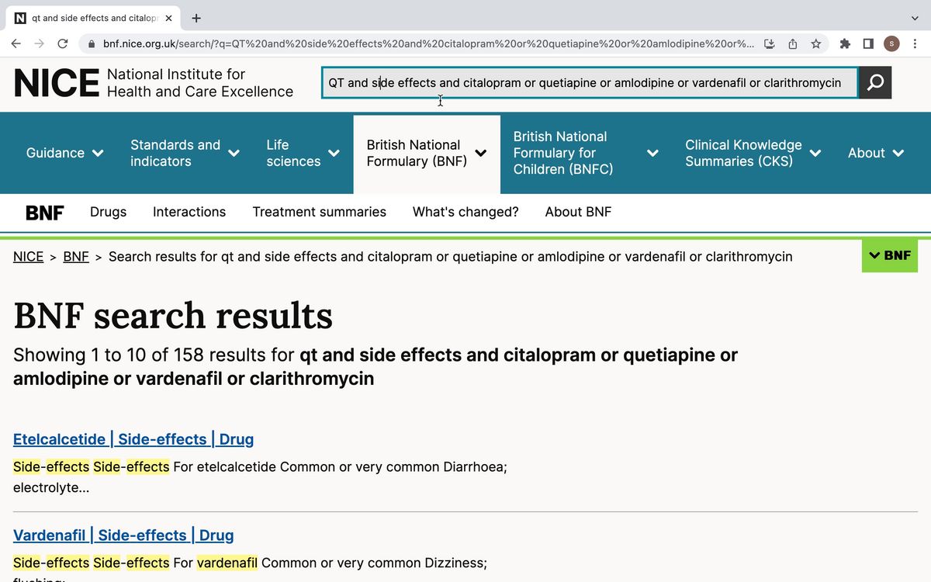
Task: Click the browser forward arrow
Action: (40, 44)
